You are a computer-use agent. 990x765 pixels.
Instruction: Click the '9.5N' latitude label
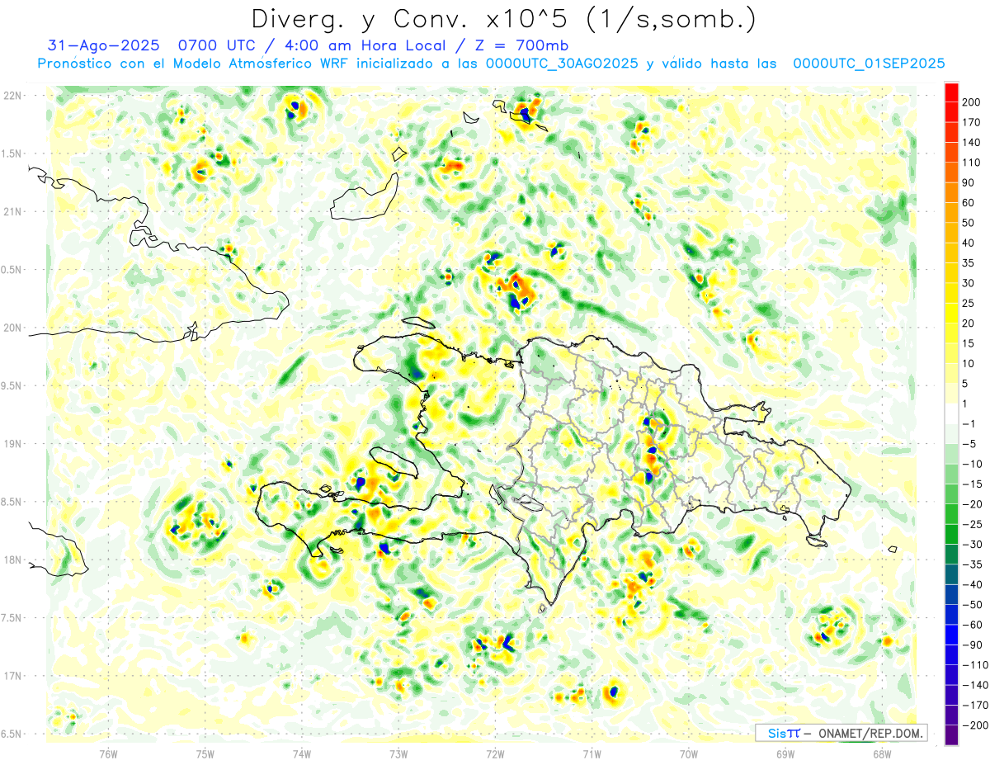[x=12, y=386]
